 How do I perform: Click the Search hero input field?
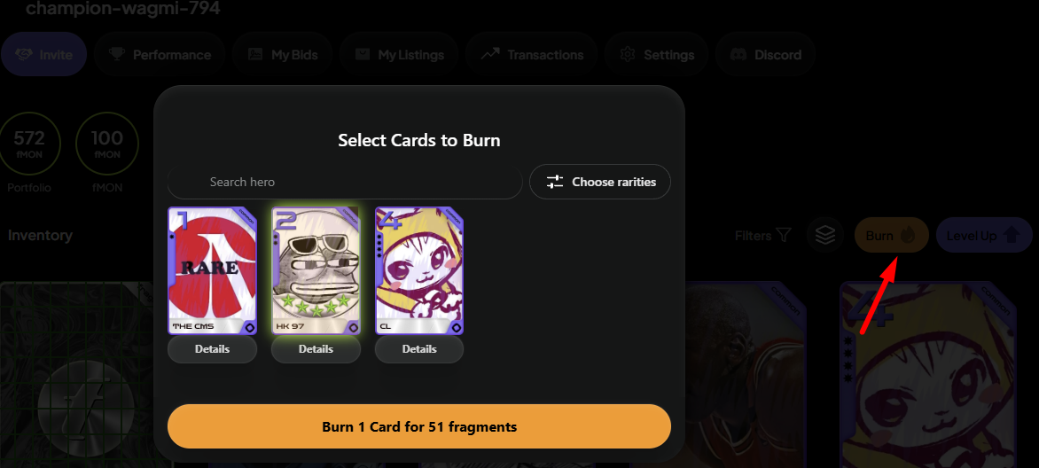[x=345, y=182]
